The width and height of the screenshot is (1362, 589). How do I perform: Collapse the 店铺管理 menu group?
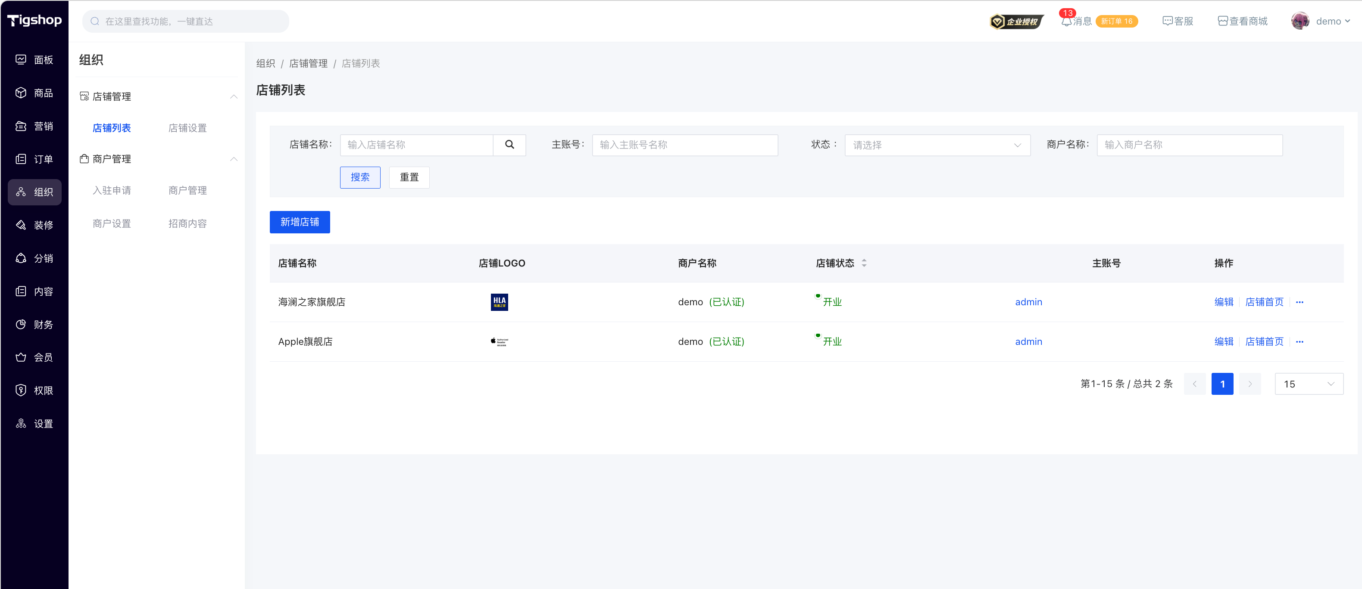pos(234,97)
